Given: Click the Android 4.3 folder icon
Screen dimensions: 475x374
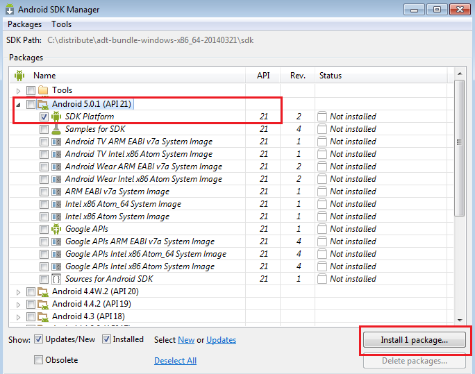Looking at the screenshot, I should [43, 317].
